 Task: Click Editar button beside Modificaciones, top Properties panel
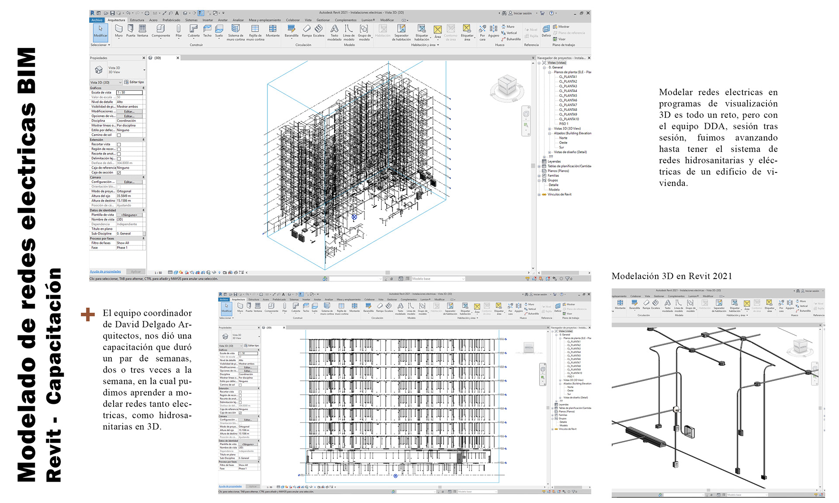click(x=129, y=111)
